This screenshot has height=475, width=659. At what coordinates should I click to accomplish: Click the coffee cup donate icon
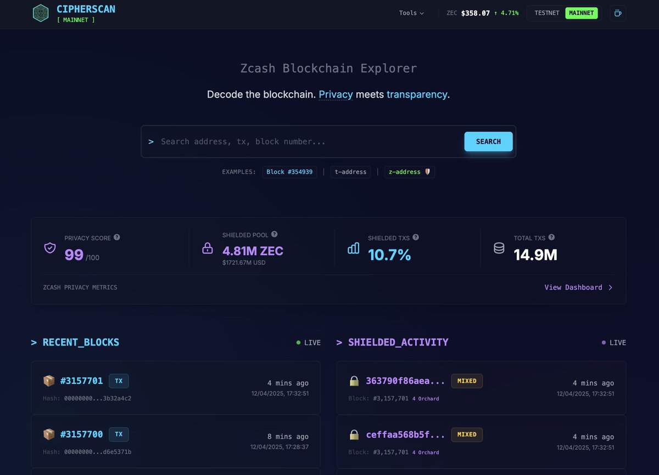pos(618,13)
